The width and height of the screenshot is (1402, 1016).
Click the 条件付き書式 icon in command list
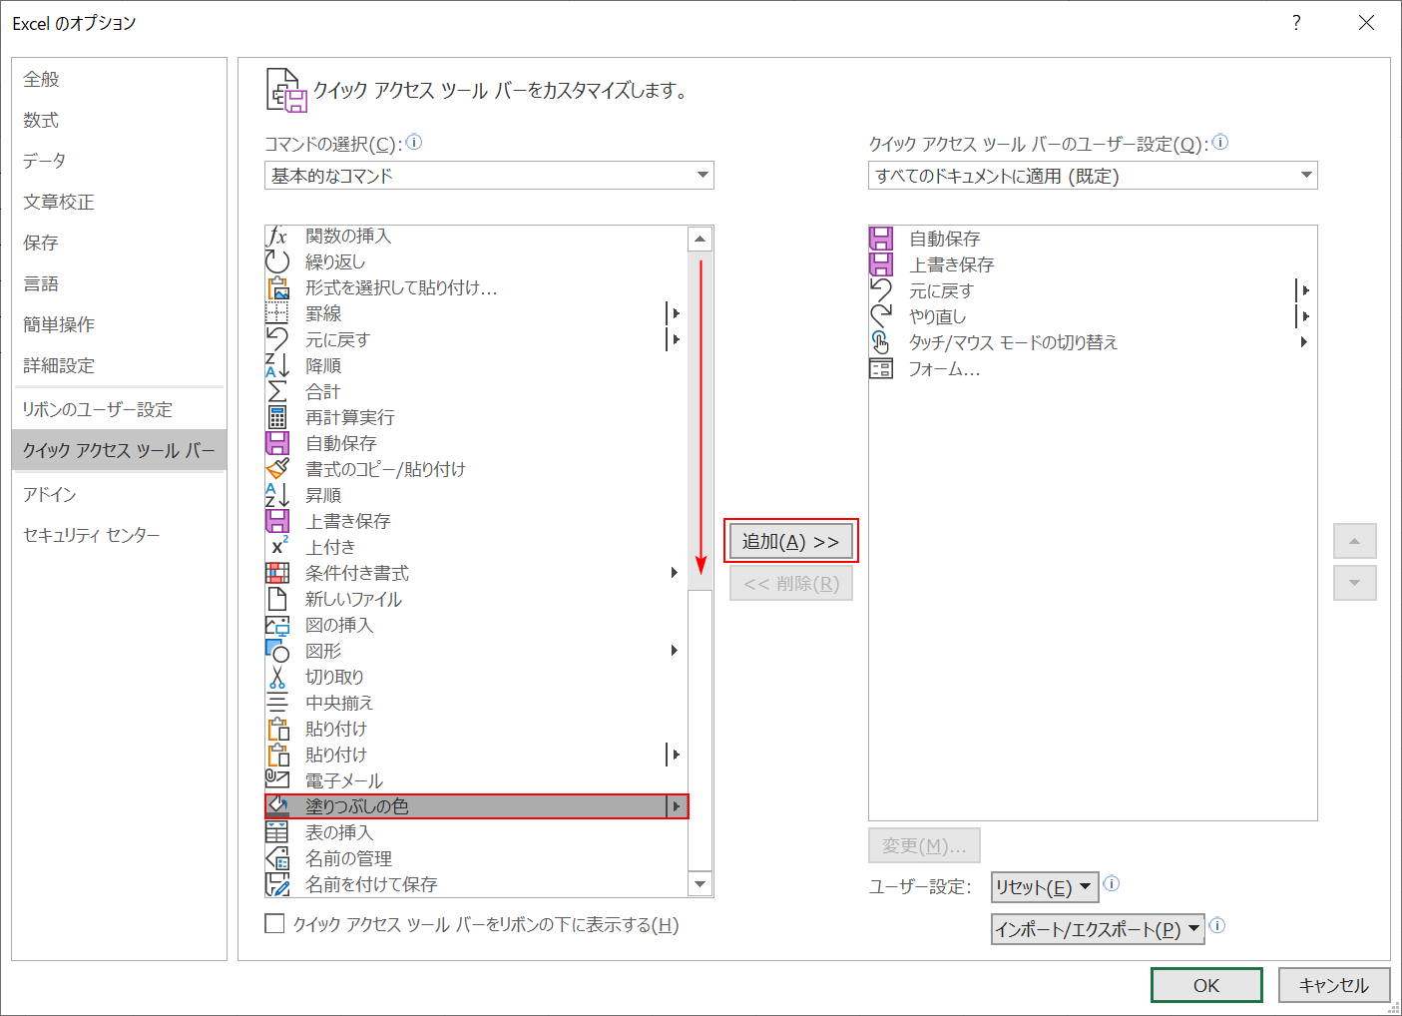point(277,572)
